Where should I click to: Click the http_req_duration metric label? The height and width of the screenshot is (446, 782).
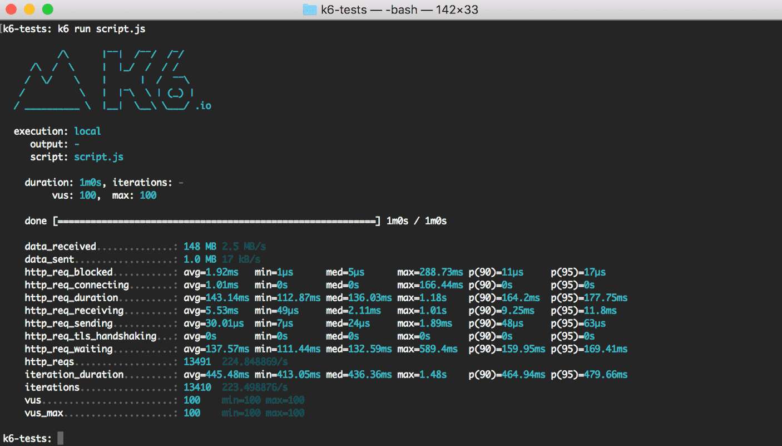pos(71,298)
